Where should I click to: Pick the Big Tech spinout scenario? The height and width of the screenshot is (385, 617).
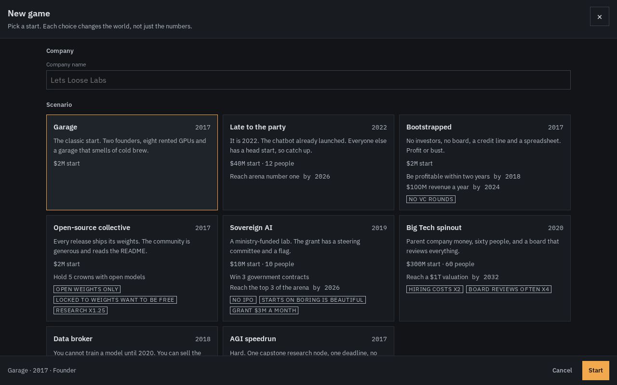coord(485,268)
